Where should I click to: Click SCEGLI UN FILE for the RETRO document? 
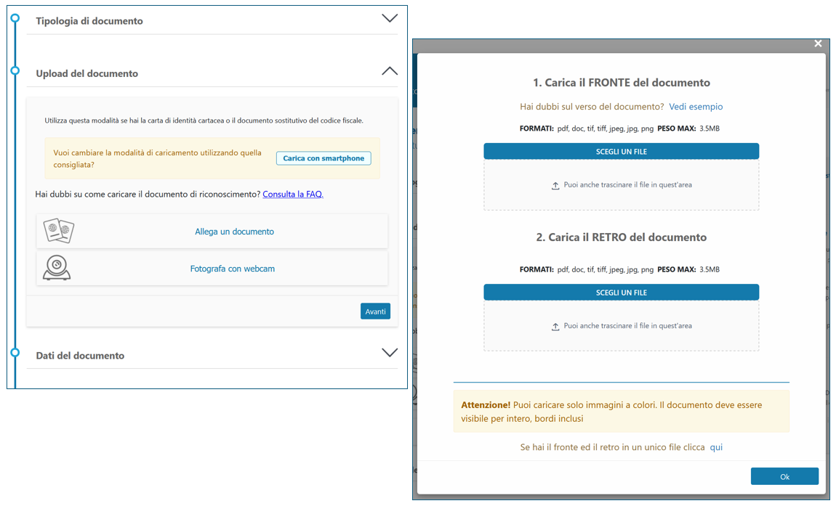(x=621, y=293)
